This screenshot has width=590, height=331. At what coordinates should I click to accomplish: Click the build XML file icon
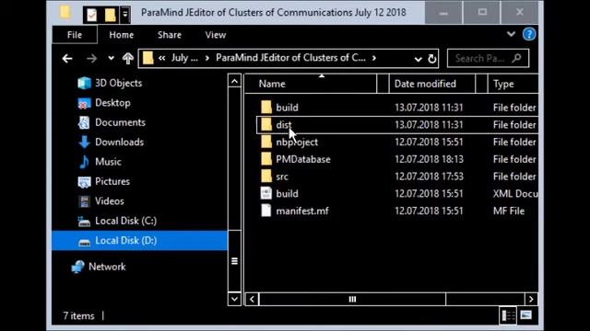pos(266,193)
